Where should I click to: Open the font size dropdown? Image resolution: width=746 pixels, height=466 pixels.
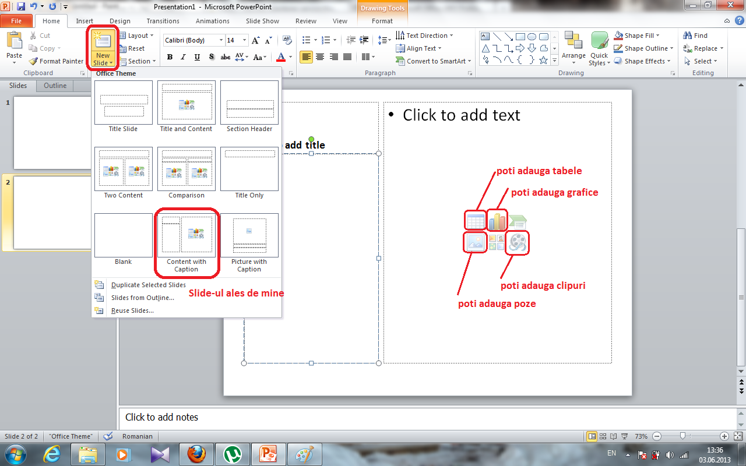coord(245,40)
